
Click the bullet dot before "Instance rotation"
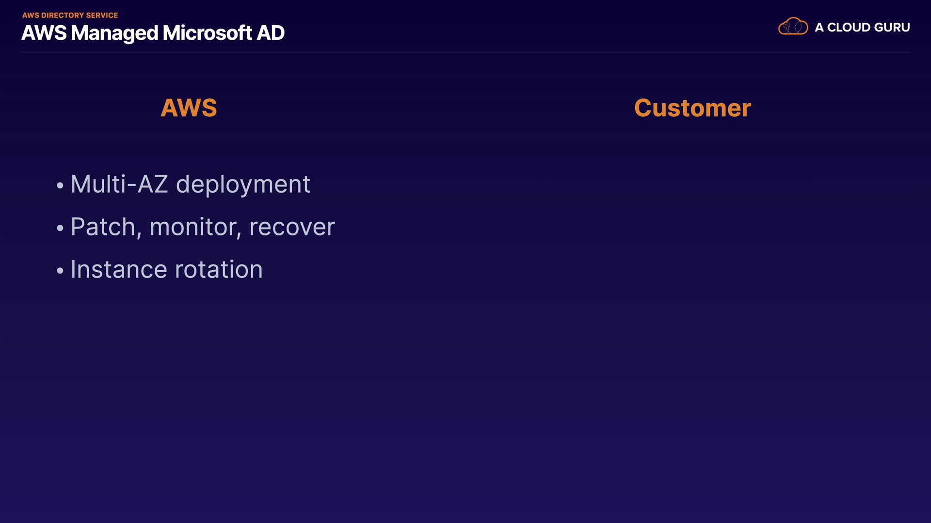60,271
